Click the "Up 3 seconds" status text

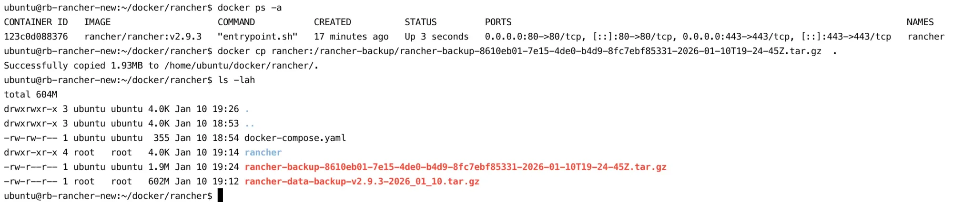tap(436, 37)
